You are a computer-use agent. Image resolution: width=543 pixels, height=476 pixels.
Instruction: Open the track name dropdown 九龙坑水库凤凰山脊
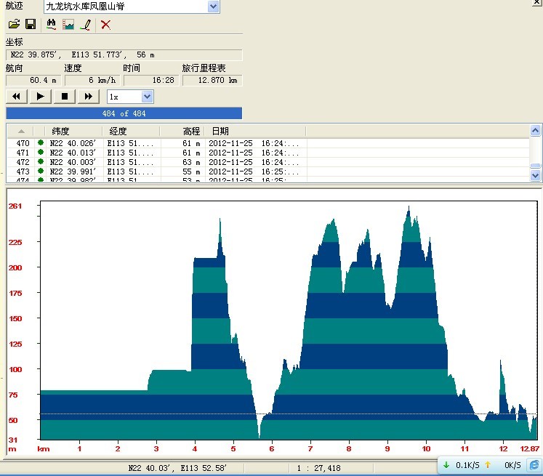pyautogui.click(x=213, y=7)
